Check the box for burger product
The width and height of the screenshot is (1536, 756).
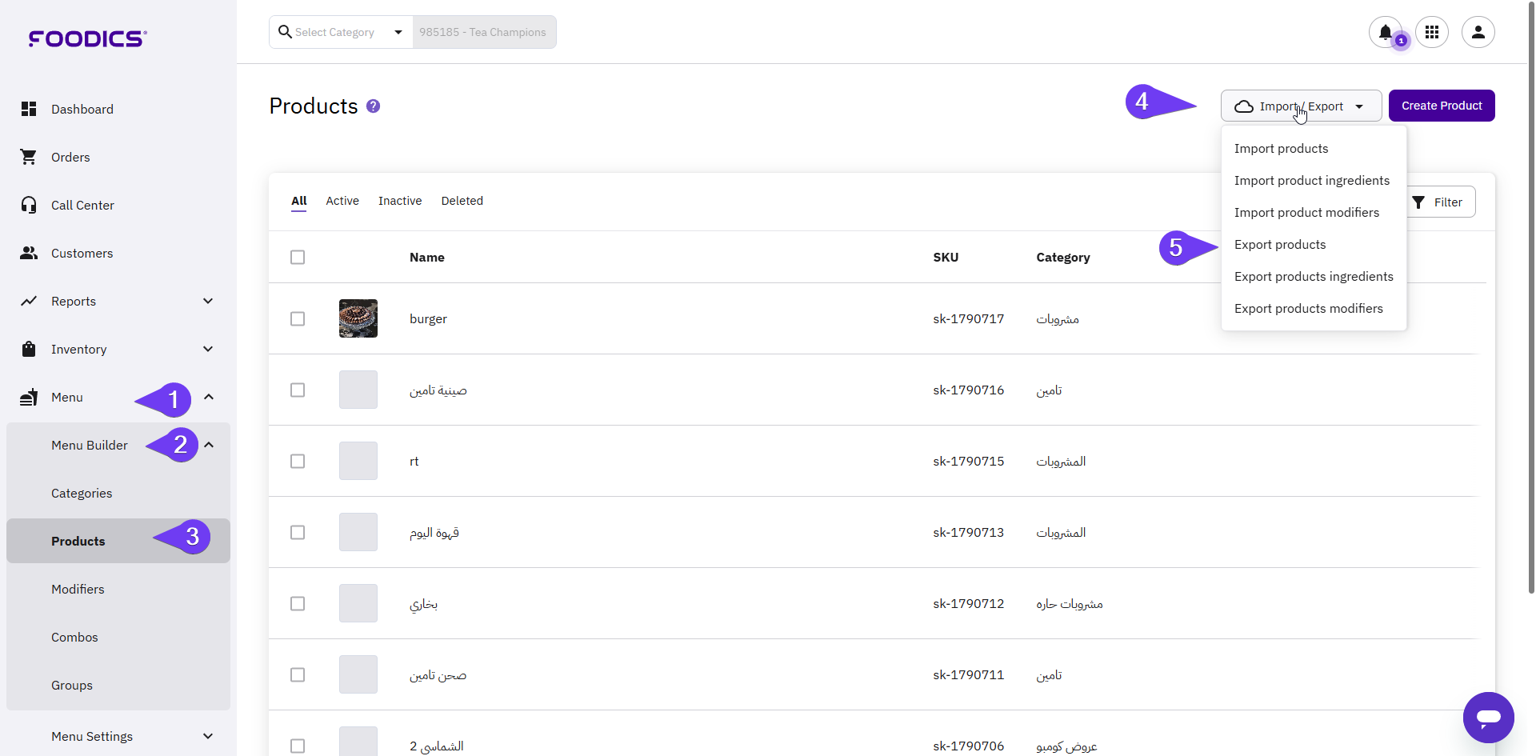point(298,318)
